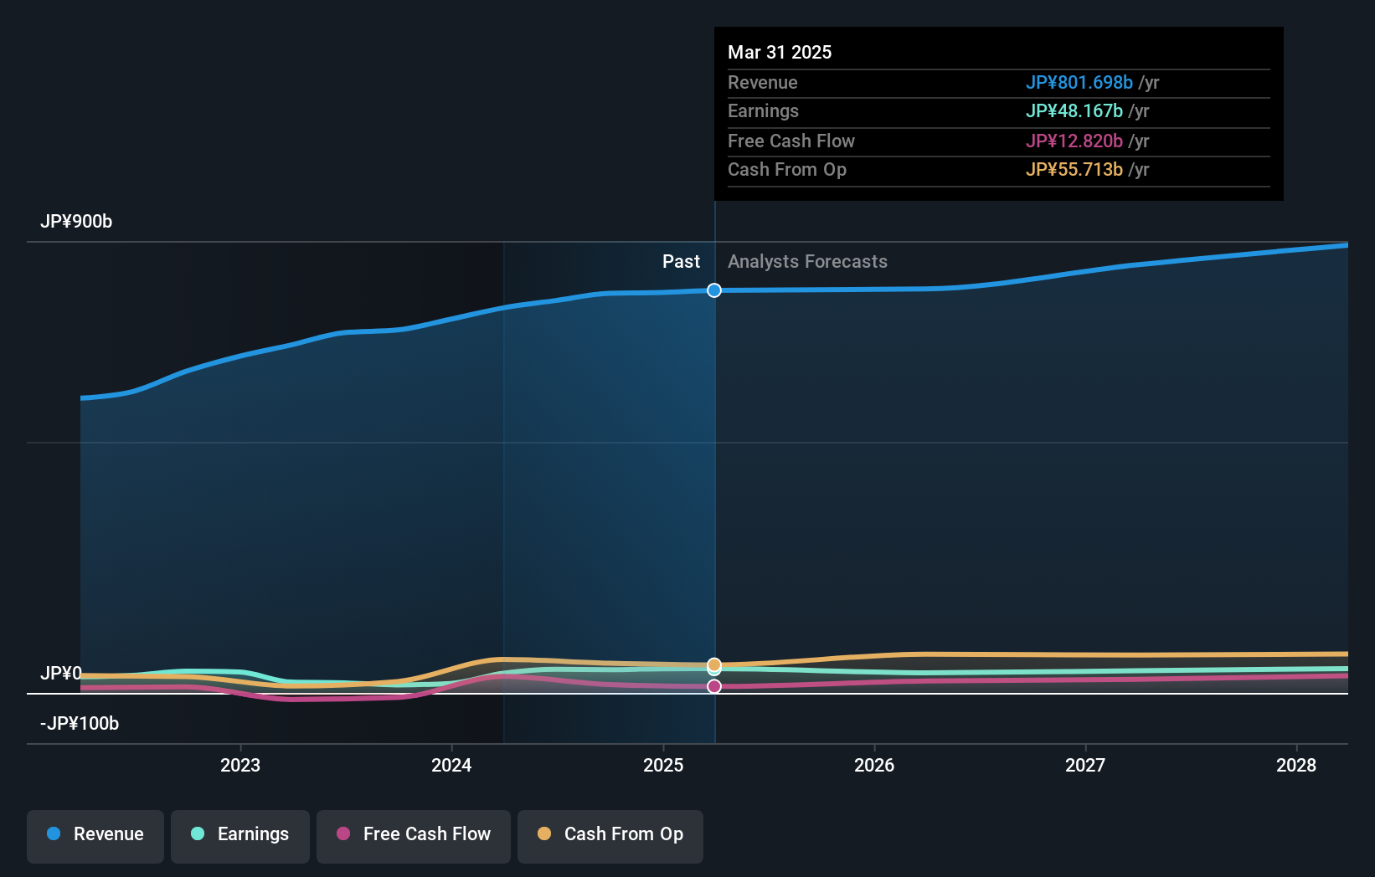Toggle the Cash From Op legend series
The width and height of the screenshot is (1375, 877).
tap(610, 835)
